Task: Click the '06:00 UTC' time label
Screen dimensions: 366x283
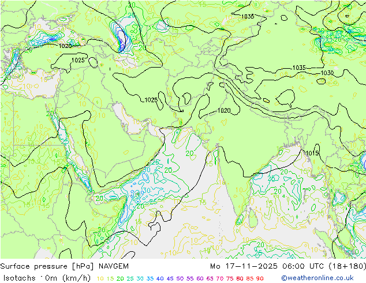Action: pyautogui.click(x=304, y=266)
